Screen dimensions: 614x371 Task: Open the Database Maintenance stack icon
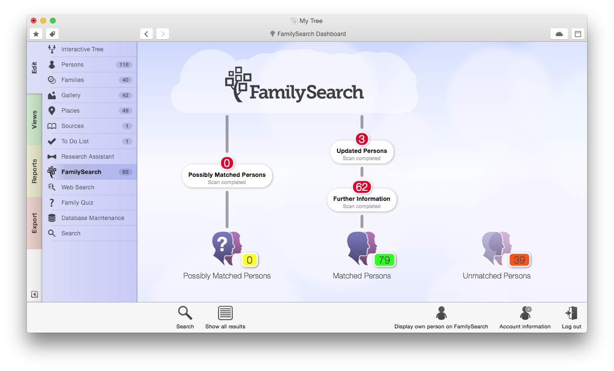coord(52,218)
